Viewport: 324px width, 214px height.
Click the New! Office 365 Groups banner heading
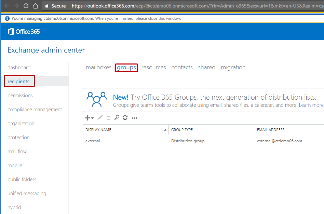click(x=215, y=97)
